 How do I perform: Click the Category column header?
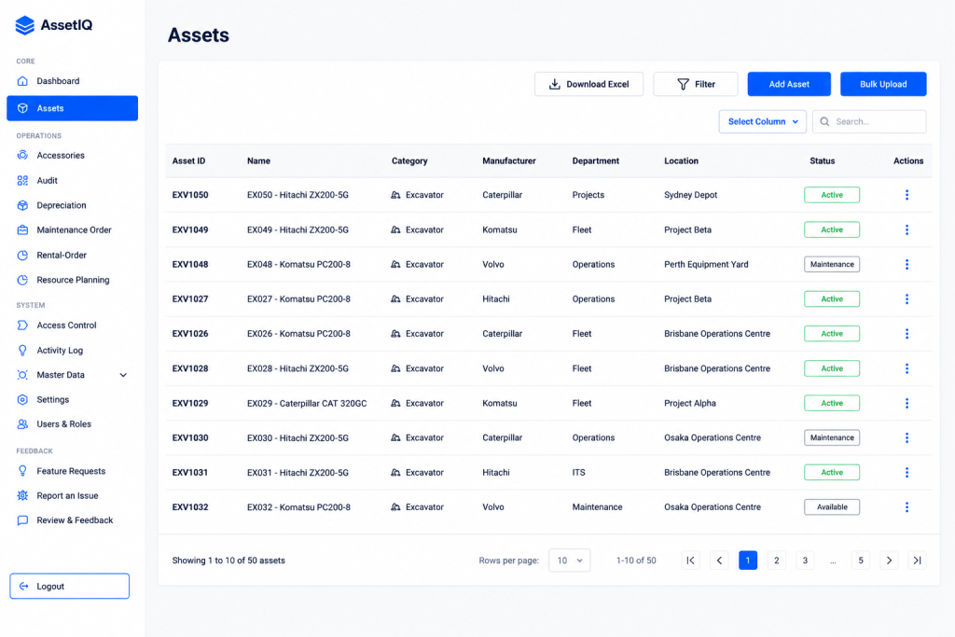click(409, 160)
